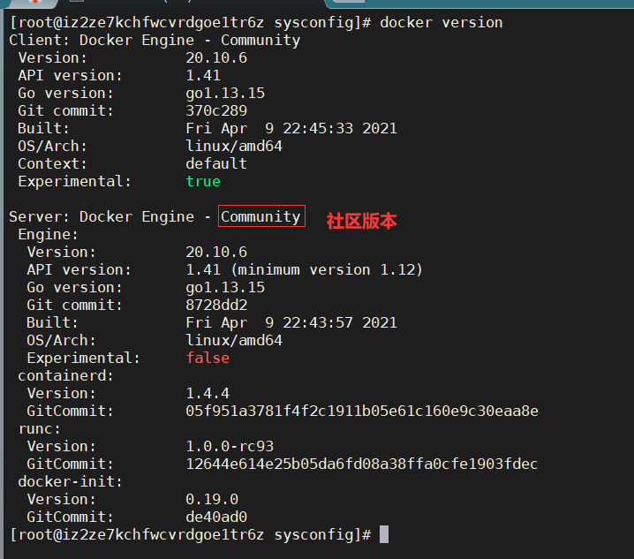Click the red 社区版本 annotation text
The width and height of the screenshot is (634, 559).
pos(361,222)
